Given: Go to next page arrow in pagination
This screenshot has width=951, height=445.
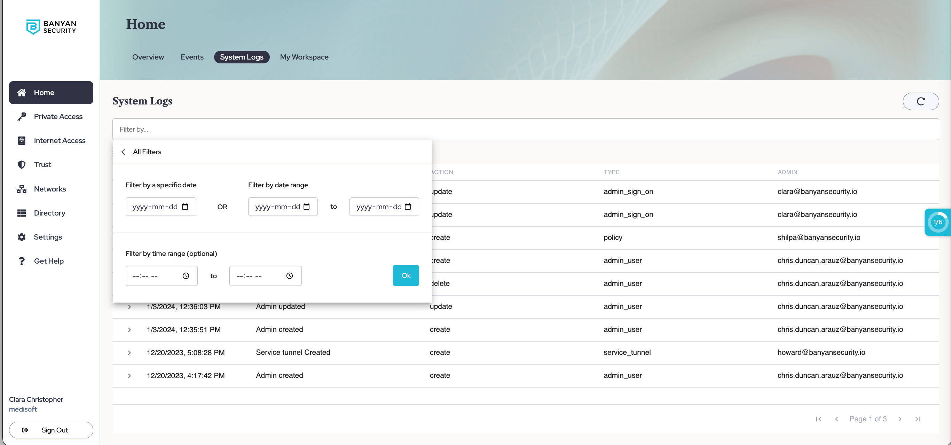Looking at the screenshot, I should [x=899, y=419].
